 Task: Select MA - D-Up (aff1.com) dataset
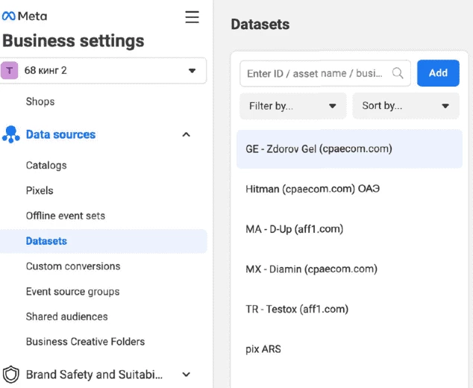click(x=349, y=229)
